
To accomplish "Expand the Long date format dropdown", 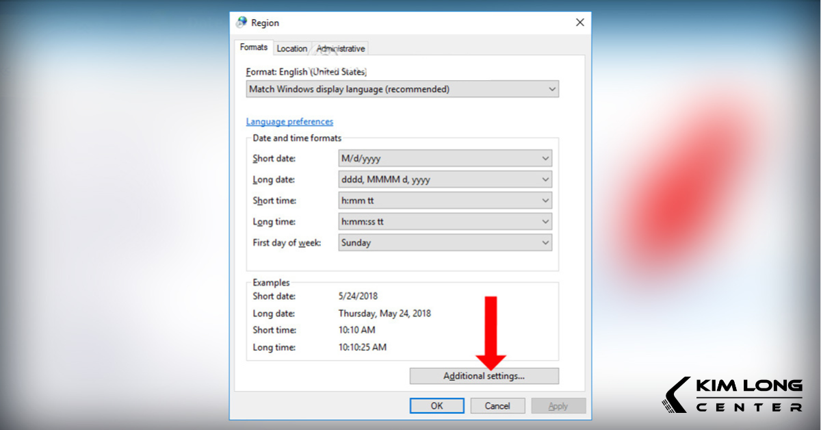I will [x=445, y=179].
